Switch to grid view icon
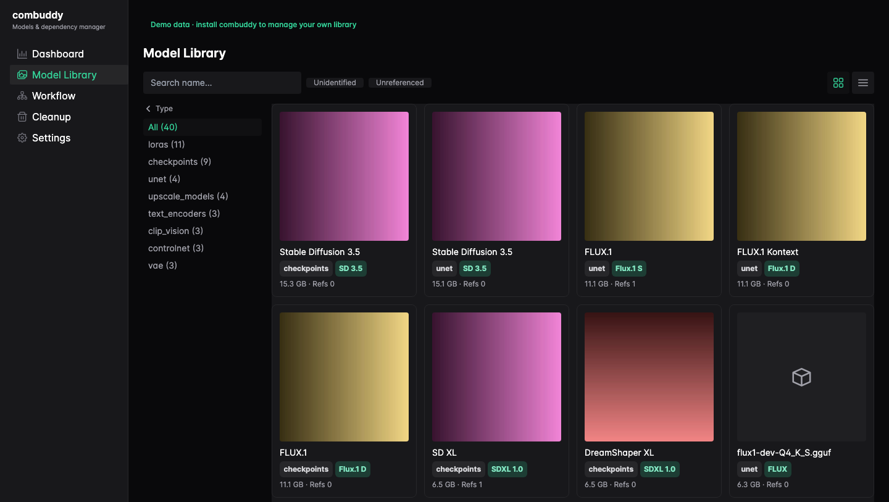The height and width of the screenshot is (502, 889). [838, 83]
